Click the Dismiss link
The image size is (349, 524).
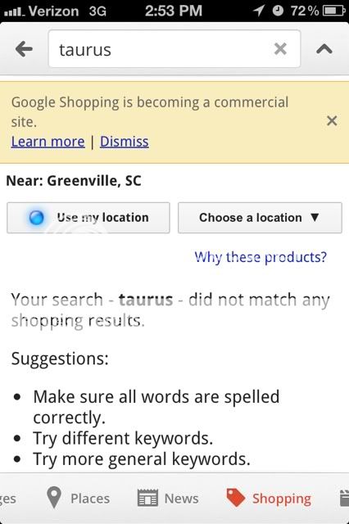tap(124, 142)
